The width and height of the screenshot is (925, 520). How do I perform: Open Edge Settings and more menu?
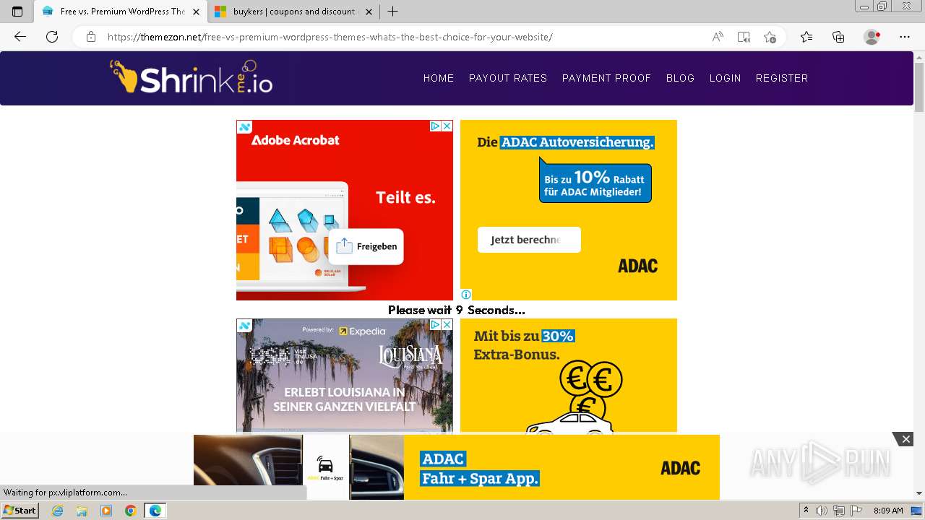[x=905, y=37]
